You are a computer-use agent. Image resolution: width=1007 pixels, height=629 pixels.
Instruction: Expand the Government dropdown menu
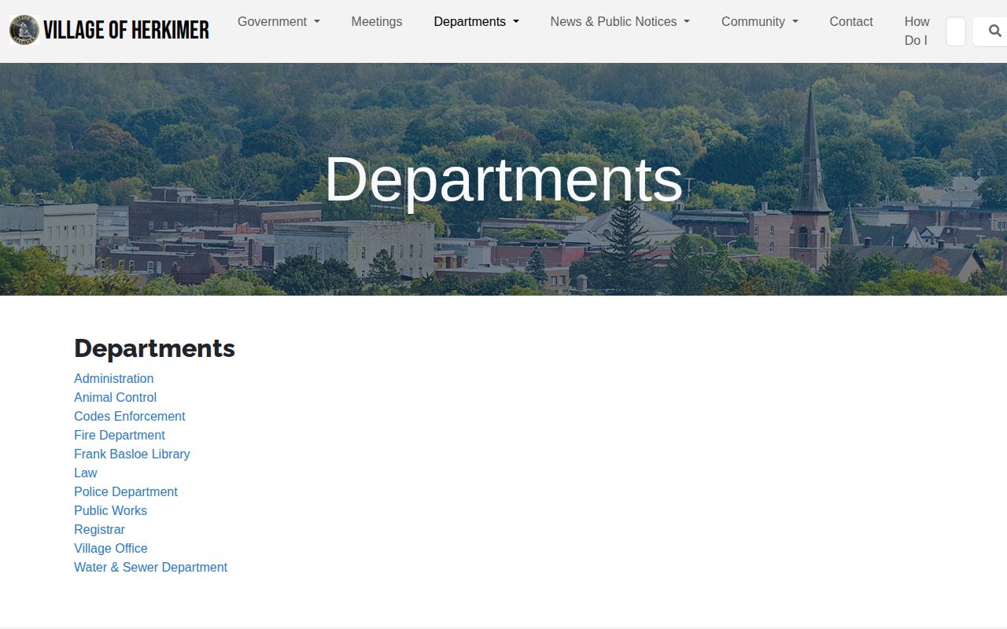(278, 22)
